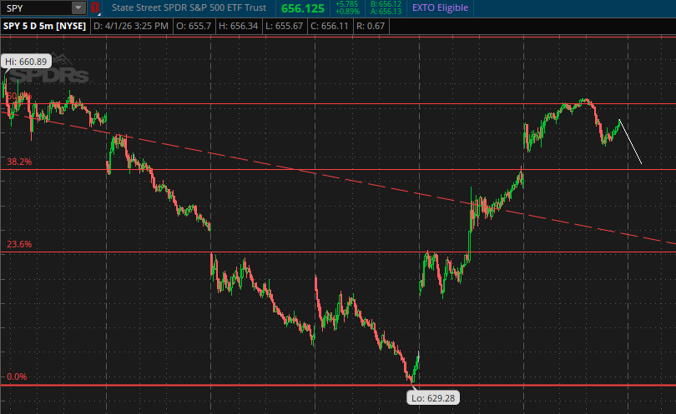Click the percent change +0.89%
This screenshot has width=676, height=414.
click(347, 12)
